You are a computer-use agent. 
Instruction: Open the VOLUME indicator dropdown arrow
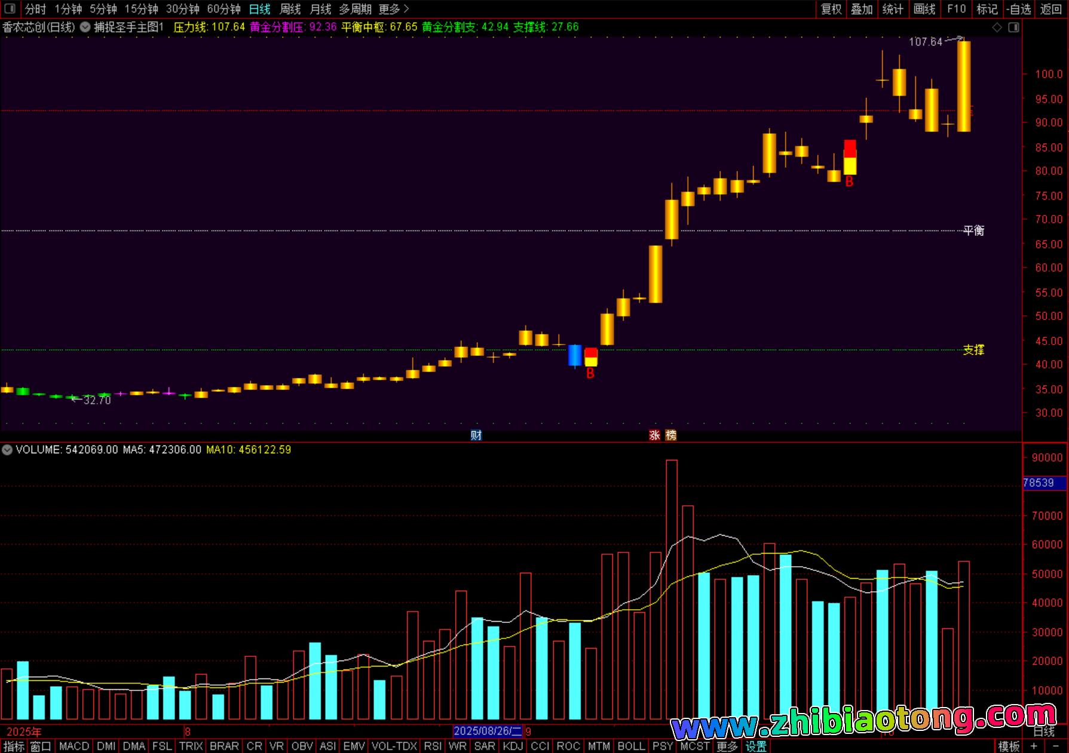pos(7,450)
